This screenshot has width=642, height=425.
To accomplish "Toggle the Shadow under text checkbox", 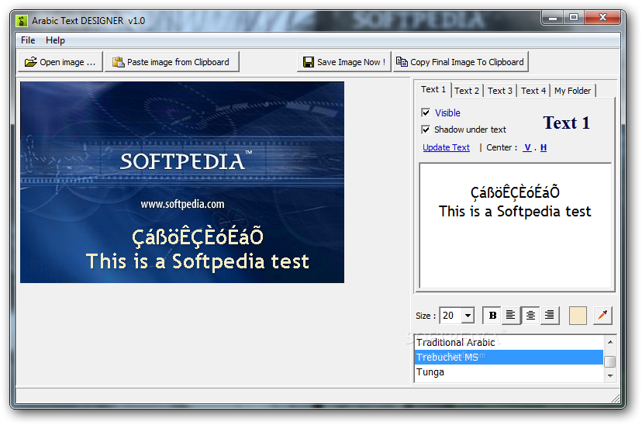I will pyautogui.click(x=426, y=130).
